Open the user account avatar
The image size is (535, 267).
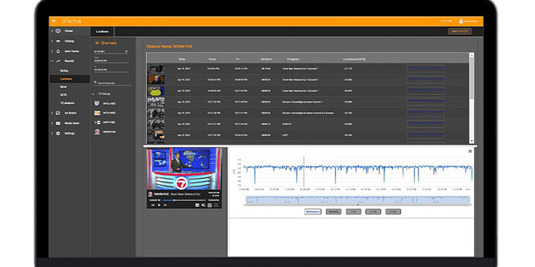click(x=461, y=21)
